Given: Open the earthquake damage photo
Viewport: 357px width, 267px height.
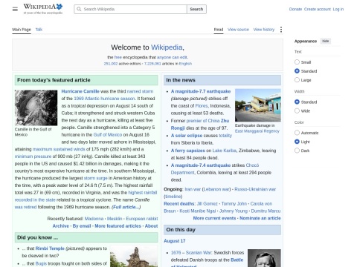Looking at the screenshot, I should tap(258, 105).
